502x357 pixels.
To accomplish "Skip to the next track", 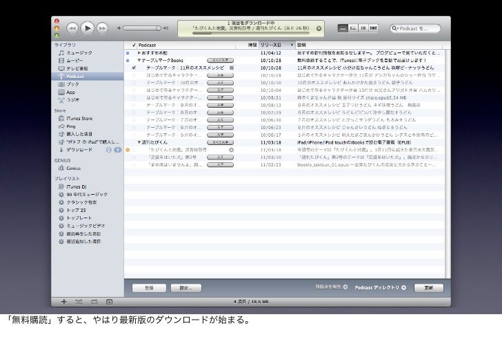I will [102, 28].
